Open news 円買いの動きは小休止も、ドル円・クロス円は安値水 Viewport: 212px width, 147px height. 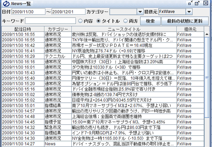124,73
